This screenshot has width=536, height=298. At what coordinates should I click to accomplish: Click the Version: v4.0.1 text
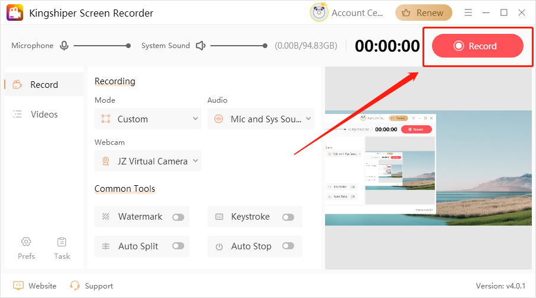[500, 286]
